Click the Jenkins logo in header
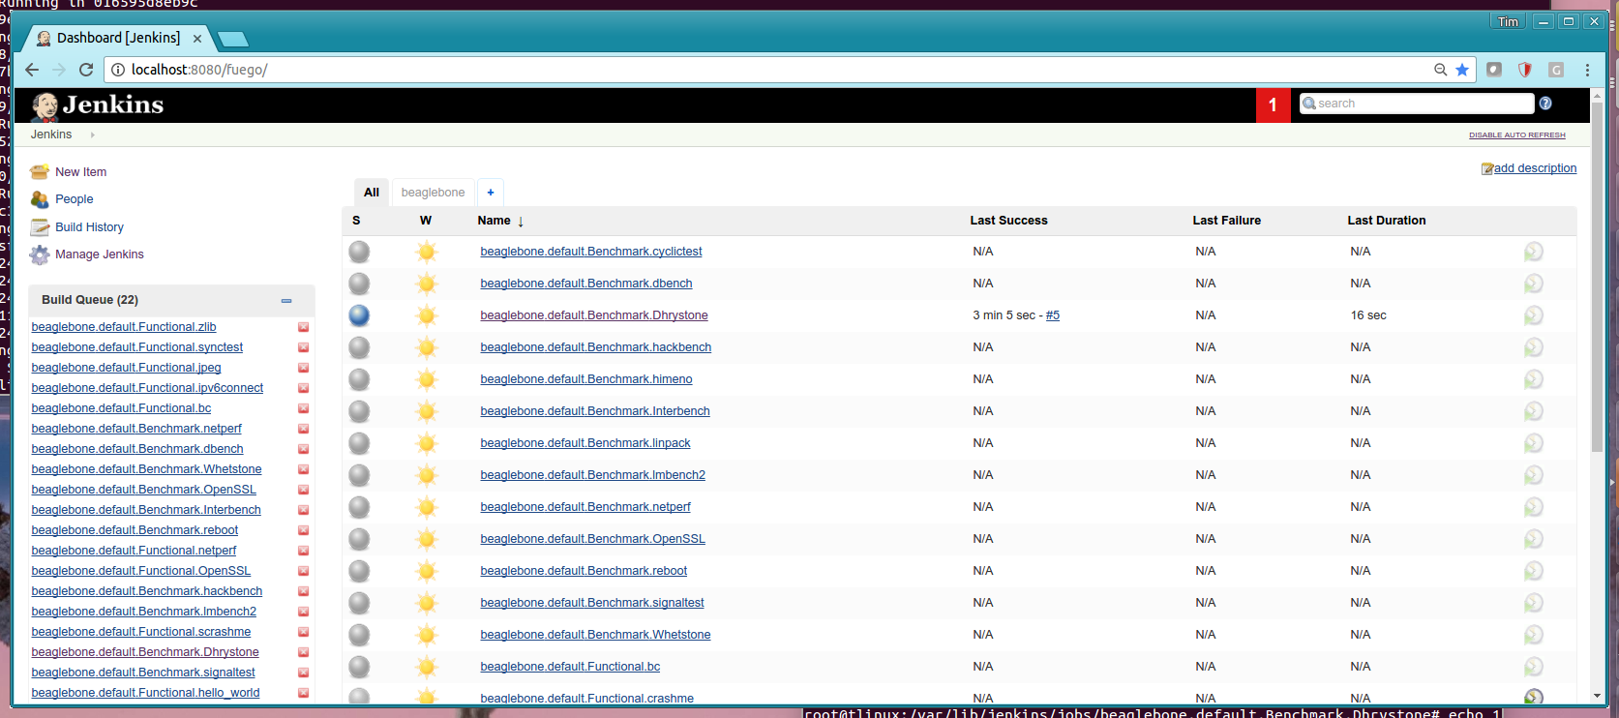 coord(98,105)
